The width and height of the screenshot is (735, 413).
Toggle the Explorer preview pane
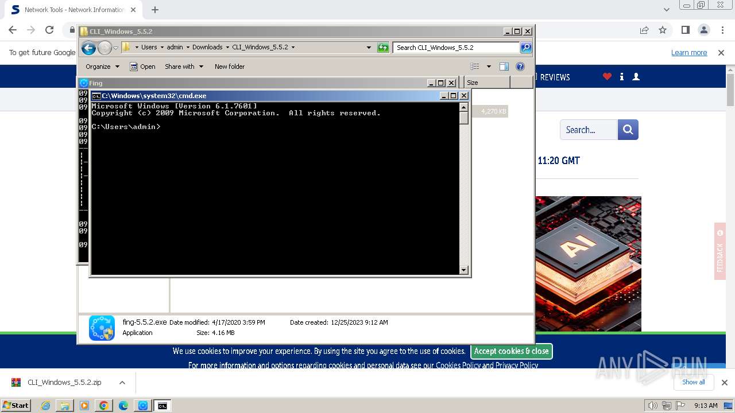[504, 67]
